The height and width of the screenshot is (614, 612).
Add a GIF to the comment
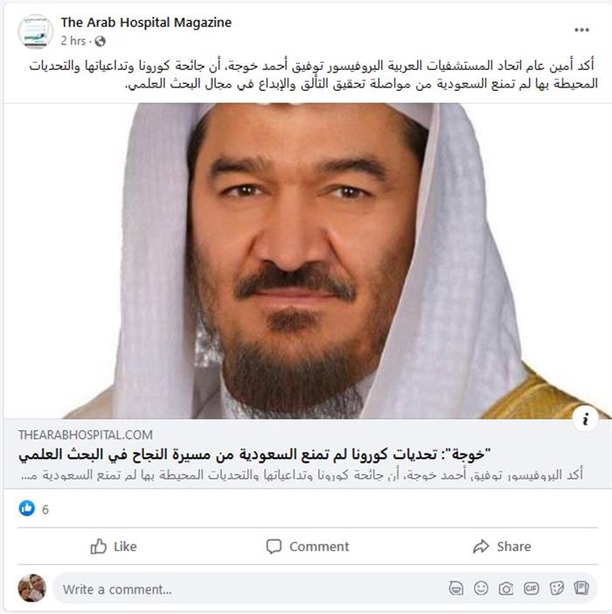click(x=532, y=588)
